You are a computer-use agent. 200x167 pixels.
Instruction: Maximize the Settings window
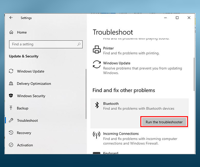177,18
